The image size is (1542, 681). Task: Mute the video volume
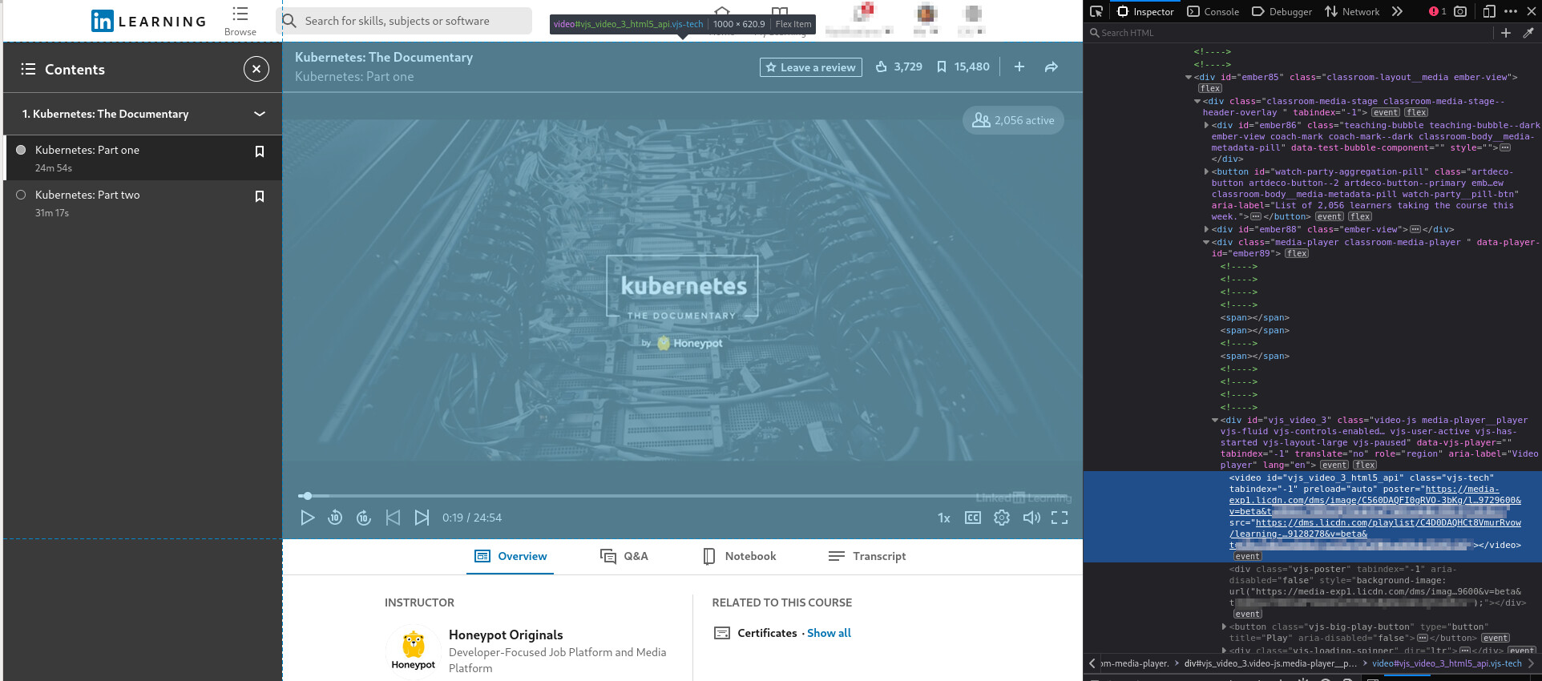coord(1031,518)
